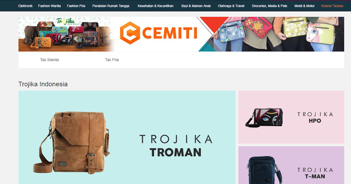Go to Kesehatan & Kecantikan category

pyautogui.click(x=156, y=6)
